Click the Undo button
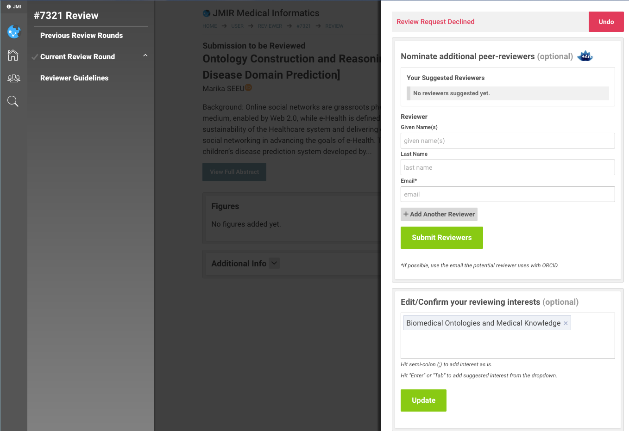Screen dimensions: 629x431 pyautogui.click(x=606, y=22)
